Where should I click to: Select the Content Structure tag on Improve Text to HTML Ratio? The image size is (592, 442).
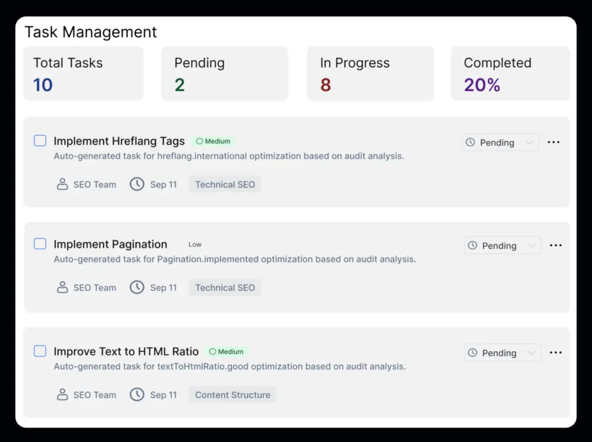(232, 395)
